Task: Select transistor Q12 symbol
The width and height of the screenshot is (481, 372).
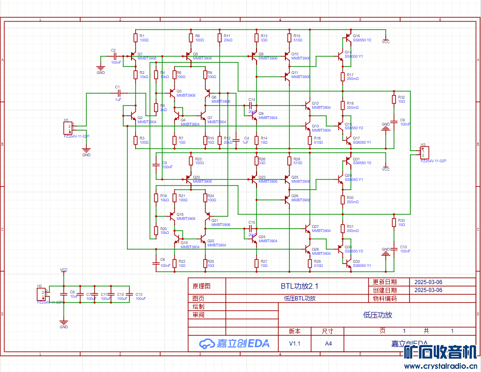Action: point(307,106)
